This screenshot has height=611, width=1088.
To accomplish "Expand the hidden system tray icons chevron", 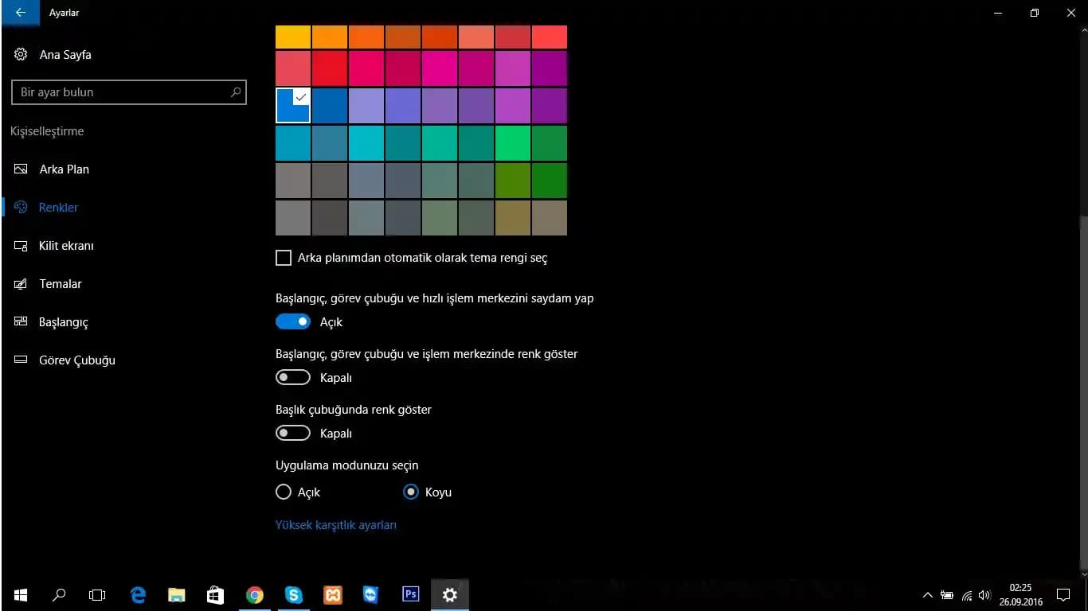I will coord(927,595).
